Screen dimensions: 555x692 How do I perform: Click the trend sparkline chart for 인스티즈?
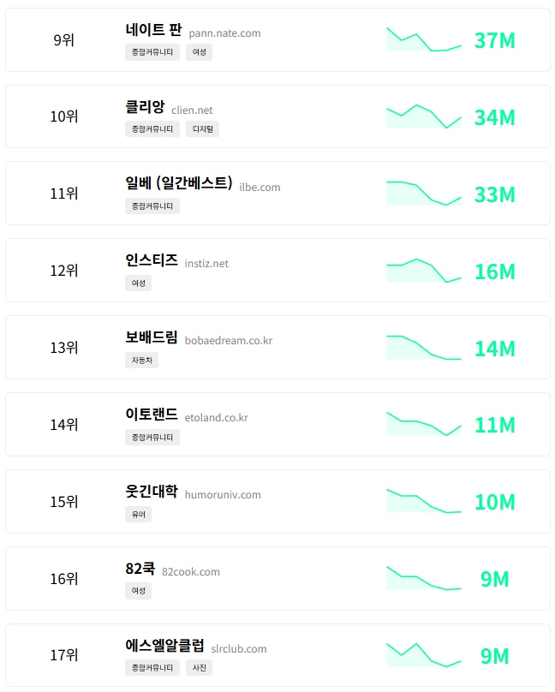click(x=423, y=271)
